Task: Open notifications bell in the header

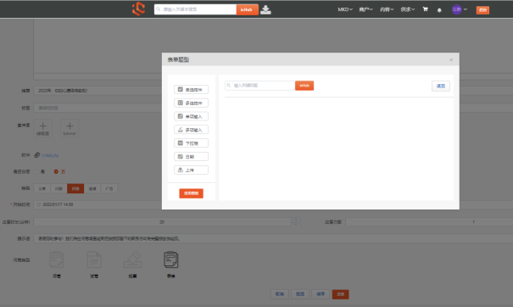Action: tap(439, 10)
